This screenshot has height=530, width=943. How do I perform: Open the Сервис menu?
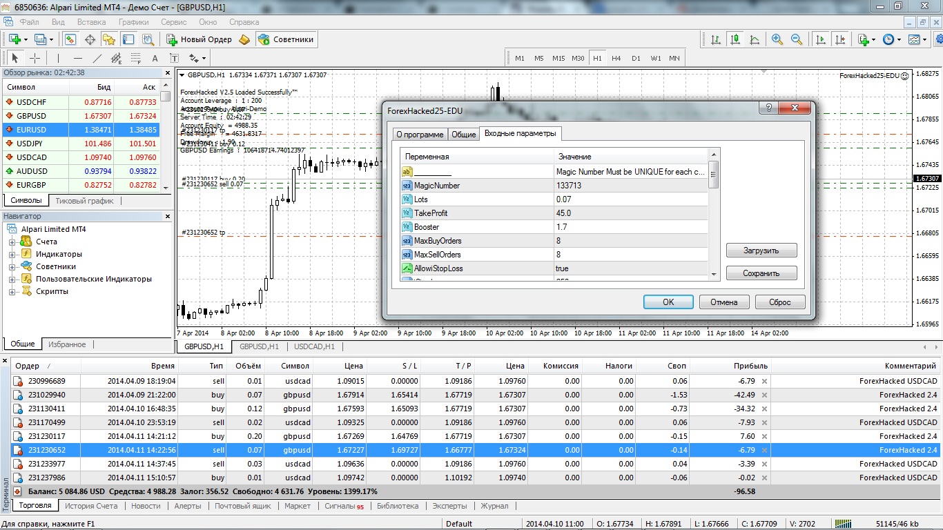pyautogui.click(x=173, y=22)
